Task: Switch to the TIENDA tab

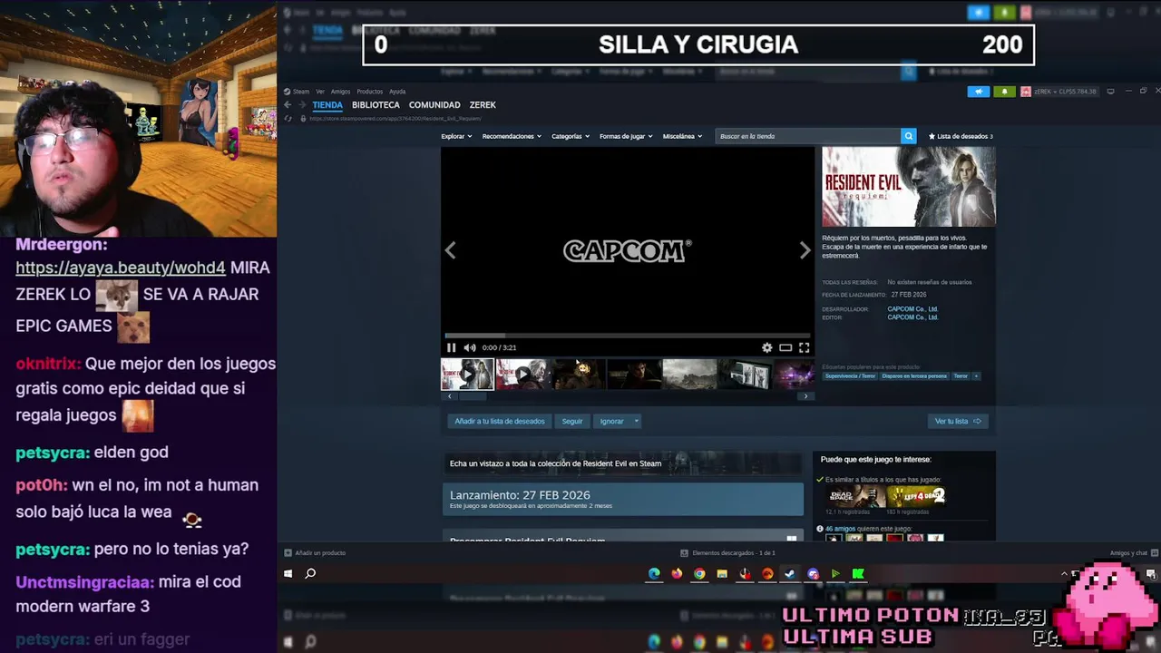Action: [x=327, y=105]
